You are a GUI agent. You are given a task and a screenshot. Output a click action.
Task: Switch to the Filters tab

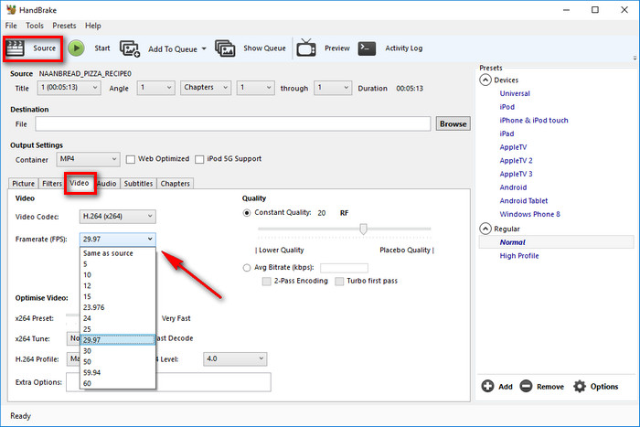52,184
